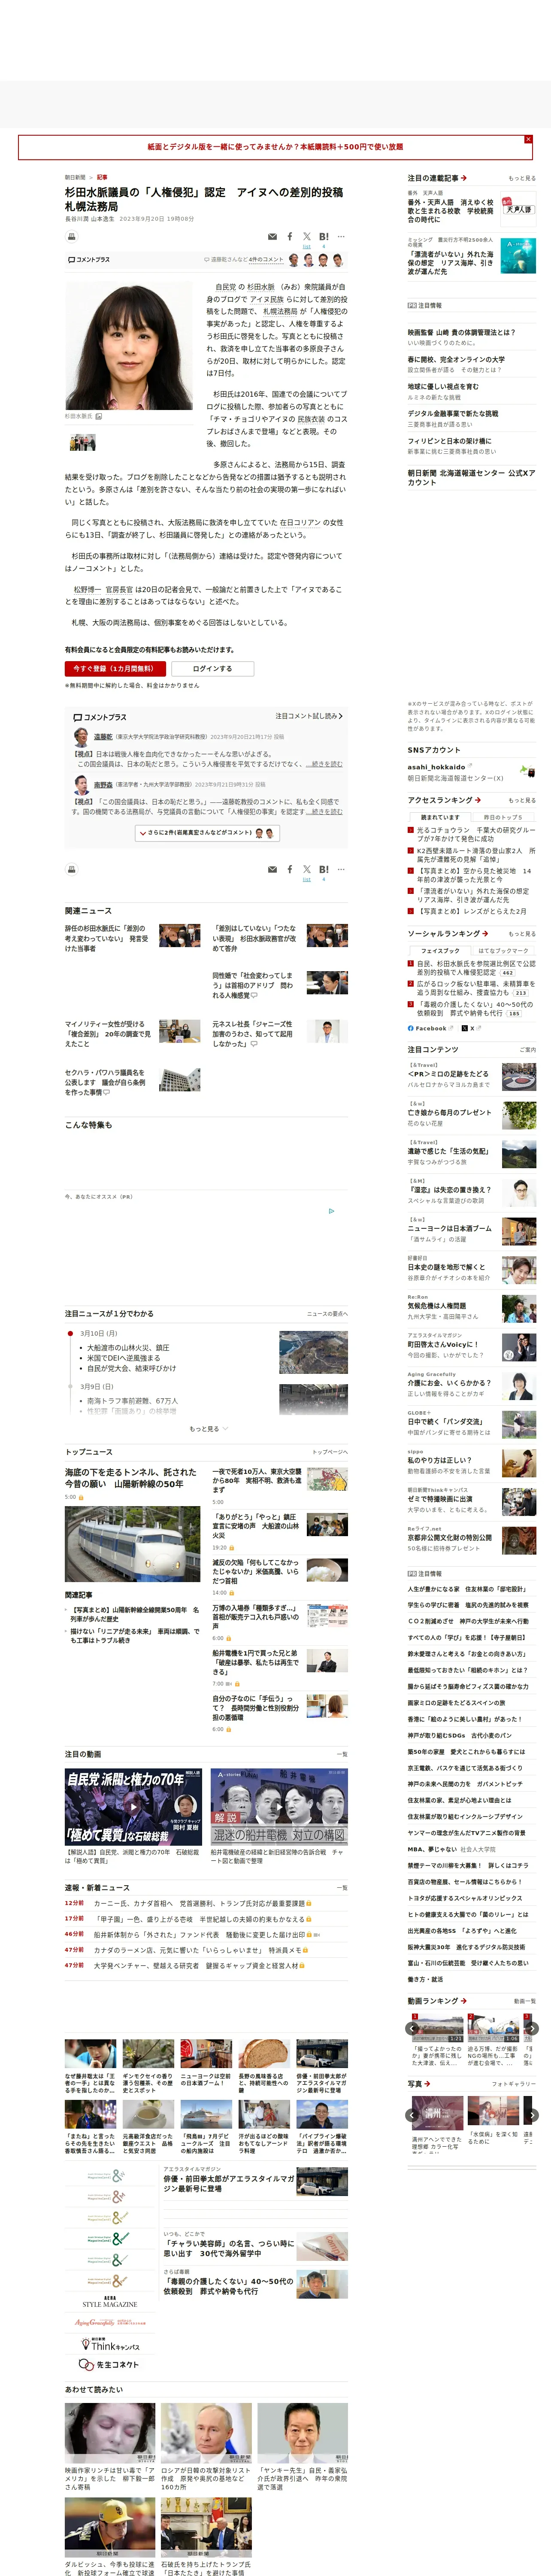Play the 自民党 派閥と権力の70年 video
Screen dimensions: 551x2576
[x=133, y=1807]
